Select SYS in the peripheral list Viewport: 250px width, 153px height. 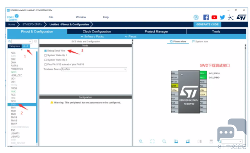pyautogui.click(x=22, y=104)
